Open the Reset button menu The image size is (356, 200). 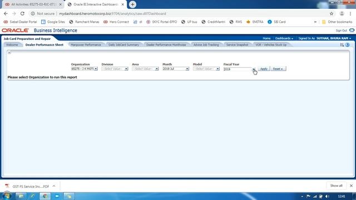coord(278,69)
